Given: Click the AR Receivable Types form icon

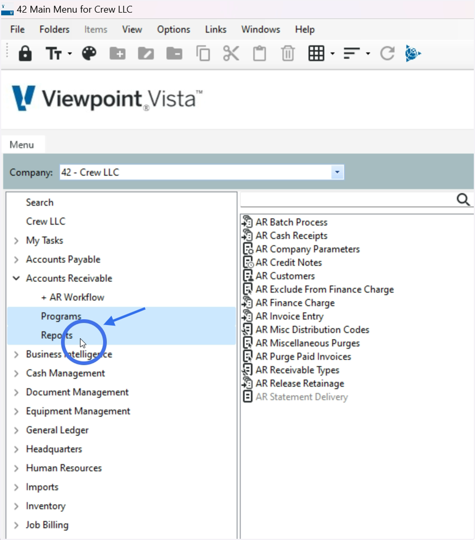Looking at the screenshot, I should pyautogui.click(x=247, y=370).
